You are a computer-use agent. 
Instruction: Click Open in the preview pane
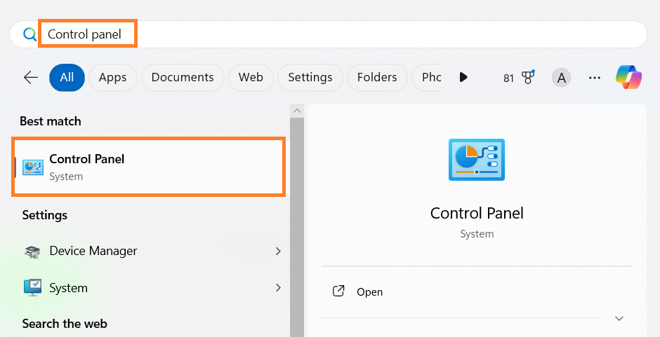tap(369, 291)
